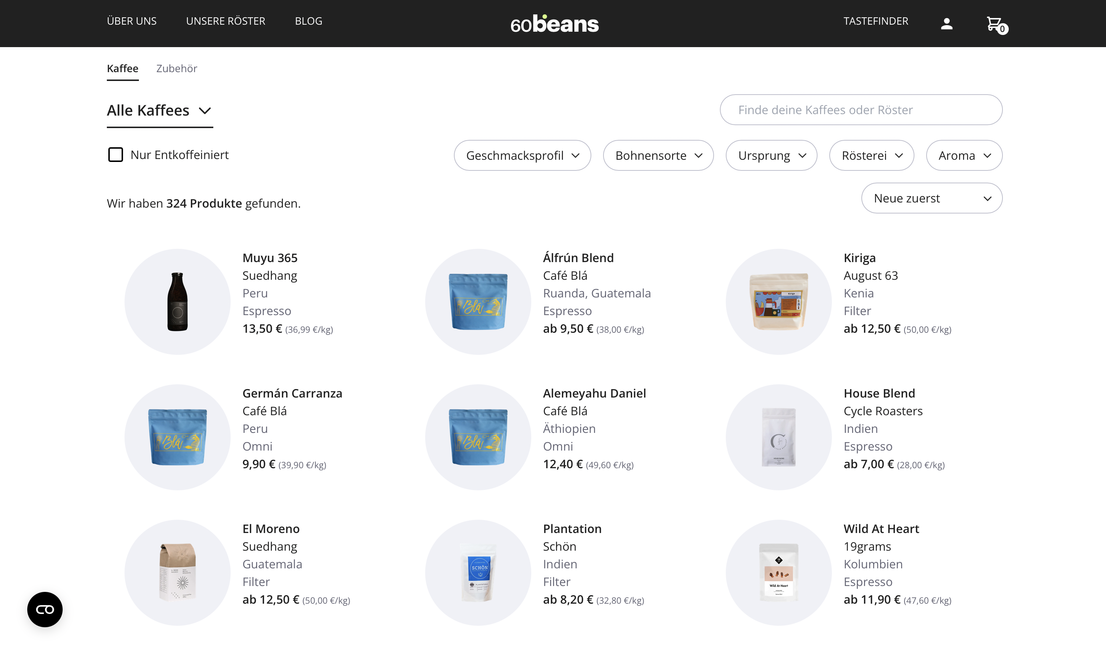Open the Rösterei filter dropdown
This screenshot has height=653, width=1106.
[x=871, y=155]
